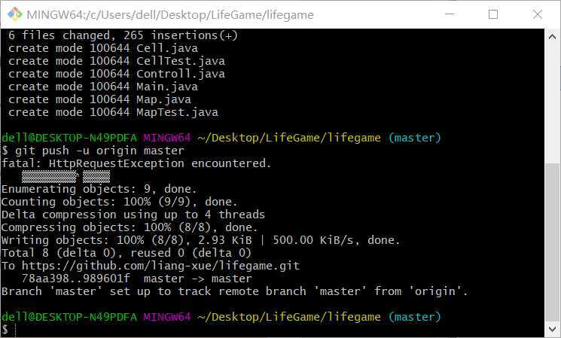Click the '6 files changed, 265 insertions' line

point(123,35)
